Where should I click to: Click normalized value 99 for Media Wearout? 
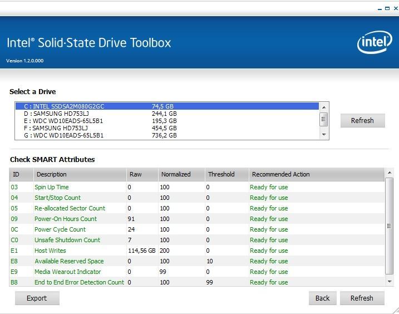pos(163,272)
